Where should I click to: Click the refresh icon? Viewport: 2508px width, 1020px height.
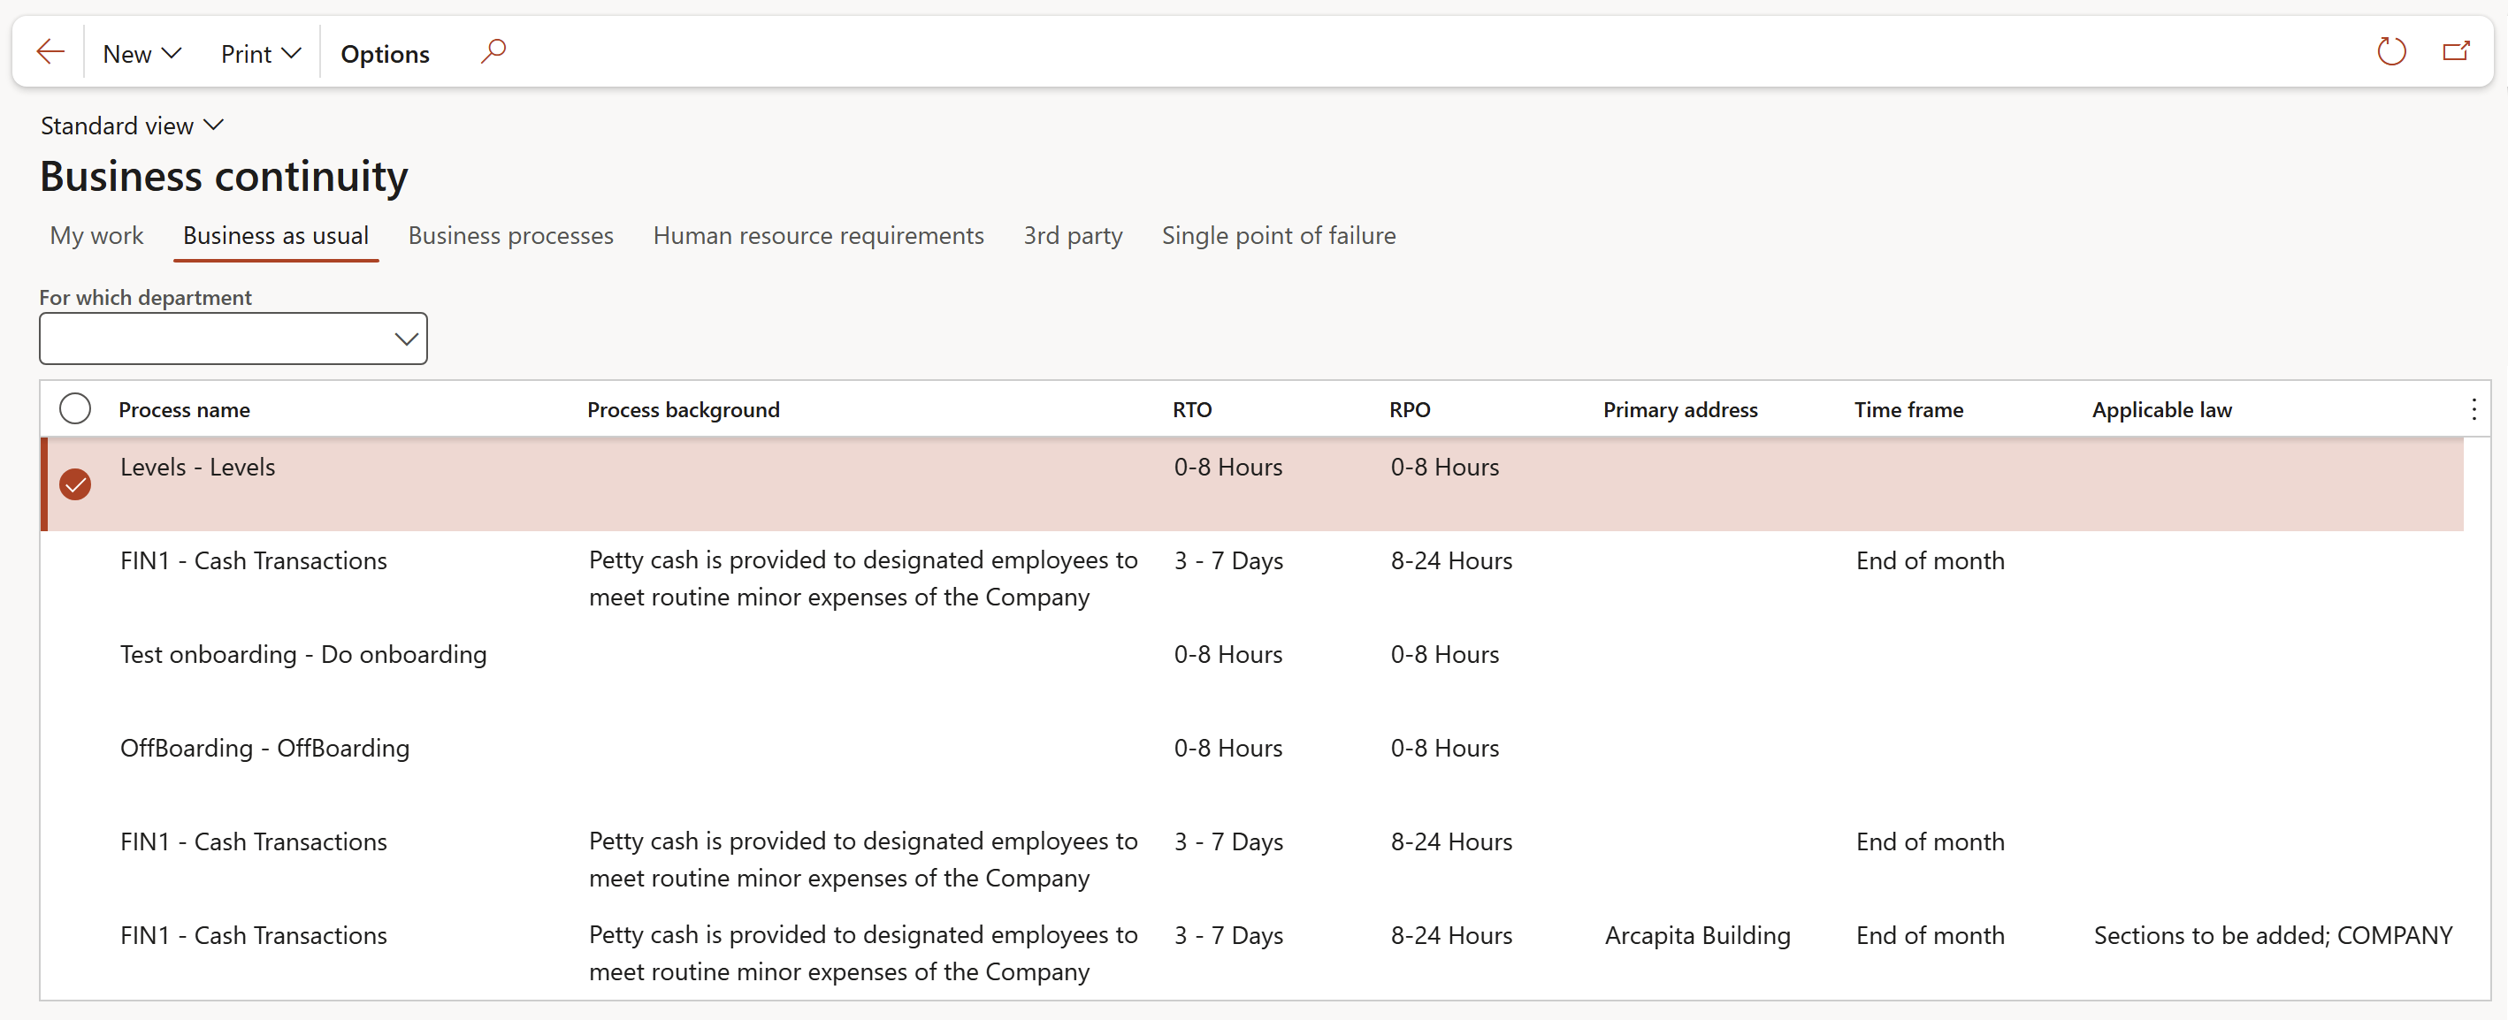click(x=2391, y=51)
